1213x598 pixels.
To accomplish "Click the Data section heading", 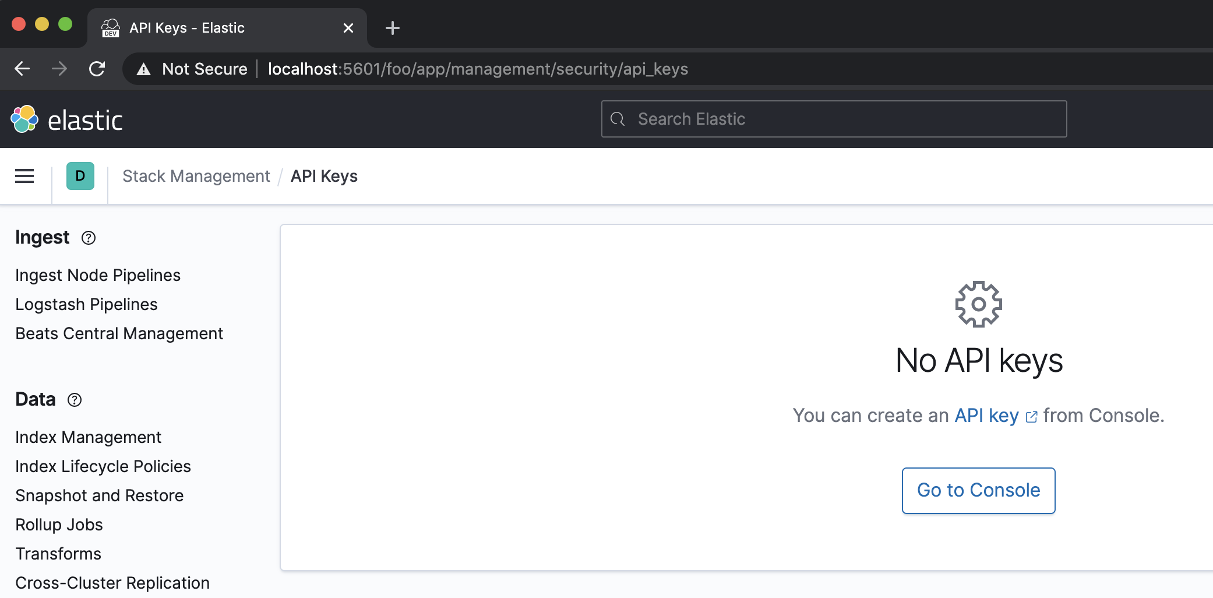I will 35,400.
